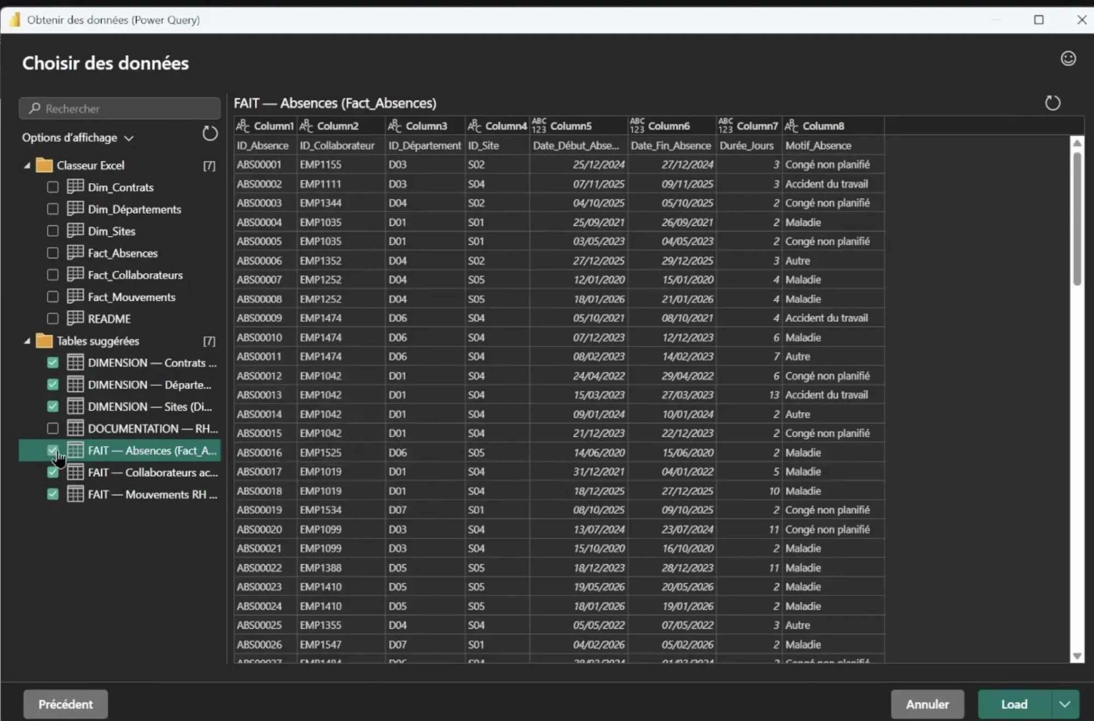Click the Power BI logo in title bar
Screen dimensions: 1094x721
(x=15, y=20)
